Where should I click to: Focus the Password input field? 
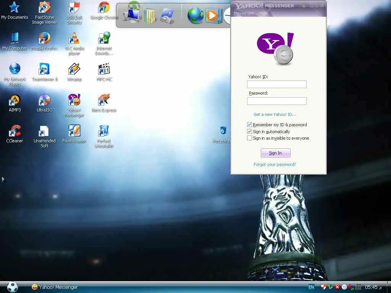[x=276, y=101]
